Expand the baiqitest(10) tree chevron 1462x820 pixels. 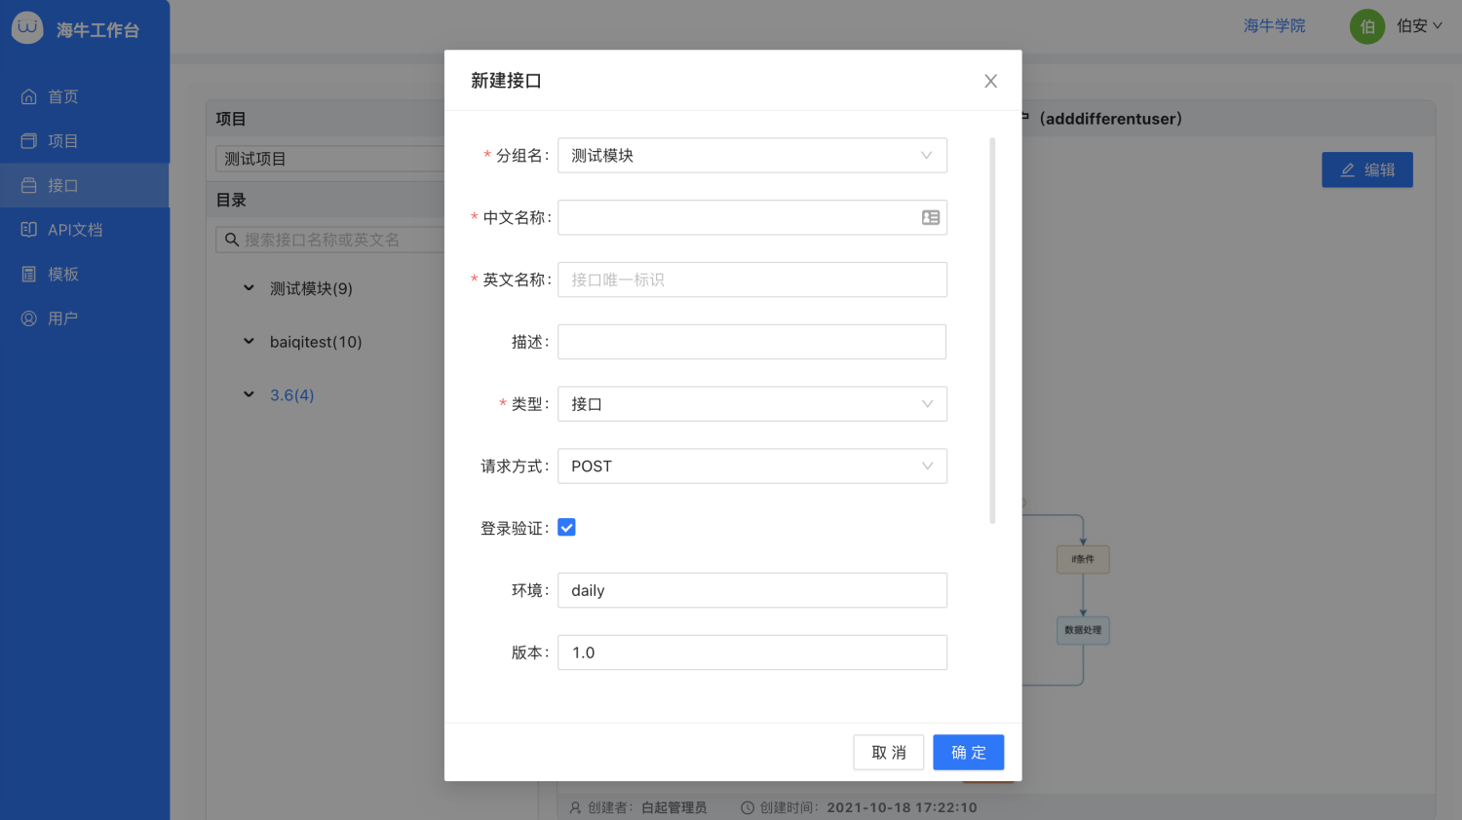pos(249,342)
